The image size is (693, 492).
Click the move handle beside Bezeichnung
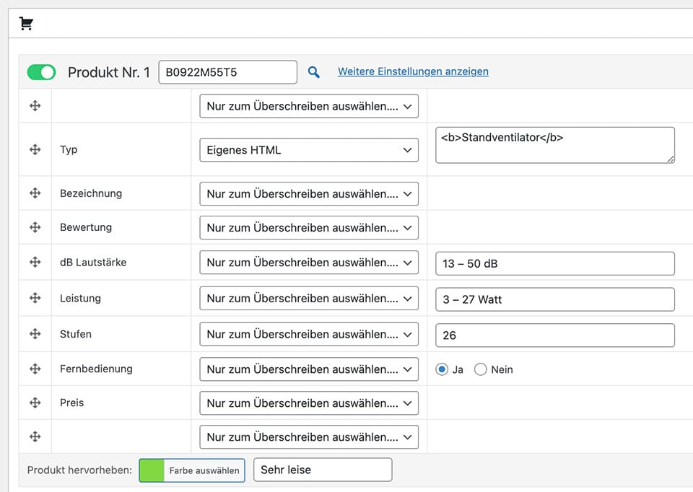(x=35, y=193)
